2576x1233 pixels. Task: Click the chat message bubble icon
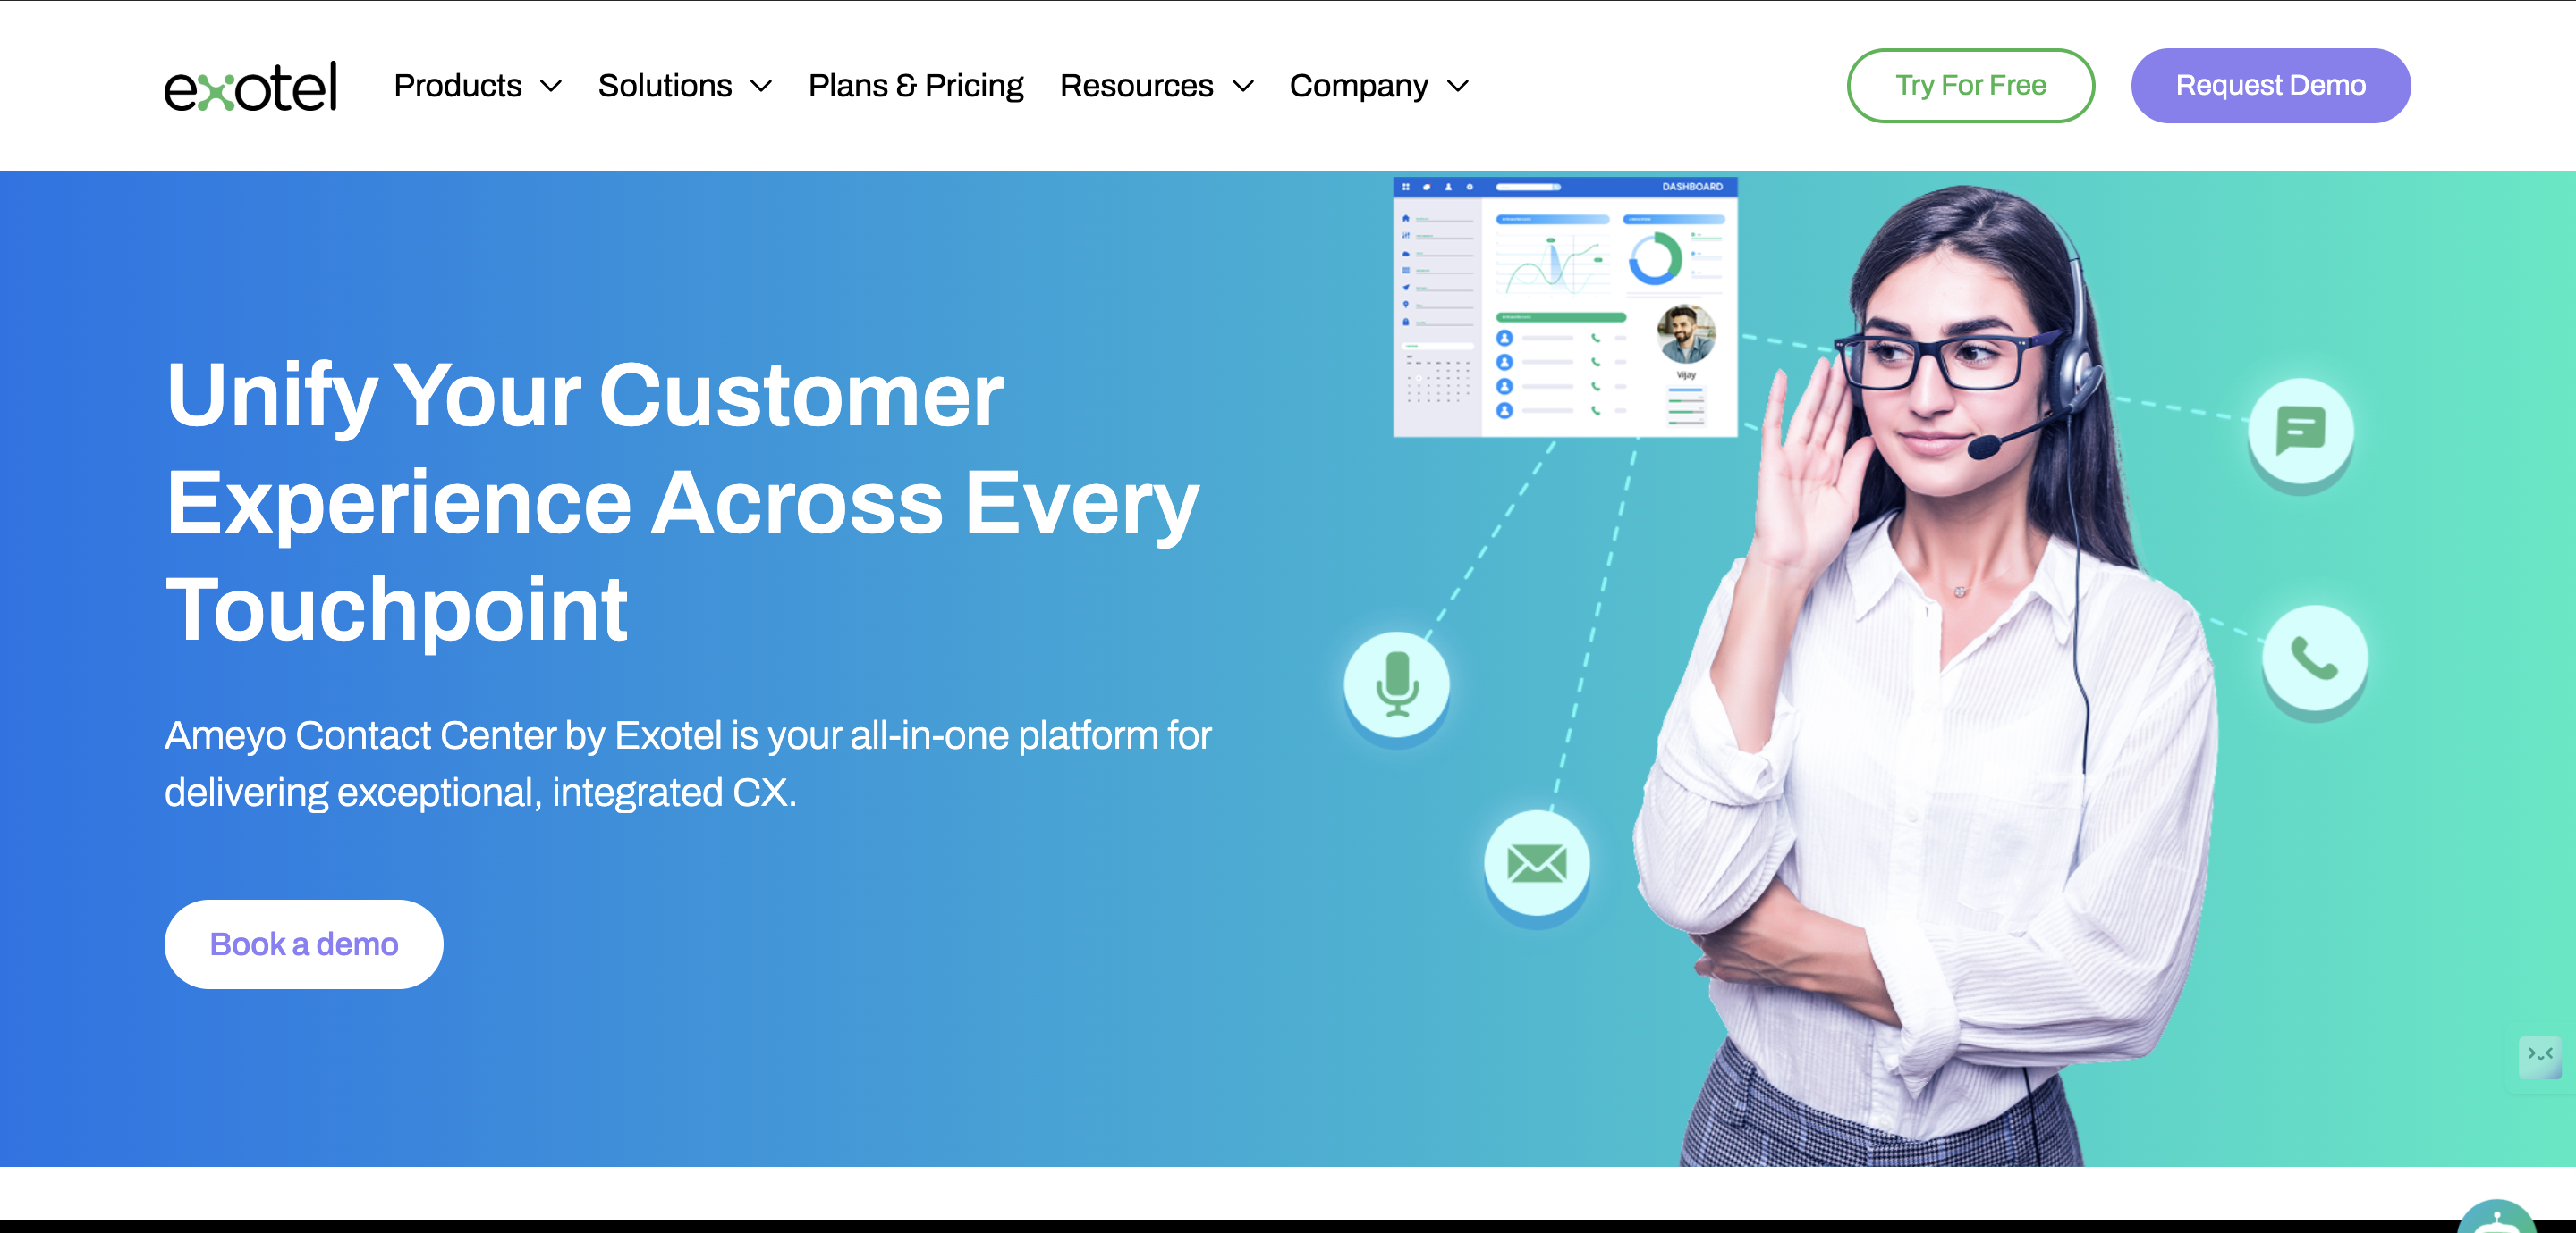(x=2301, y=431)
